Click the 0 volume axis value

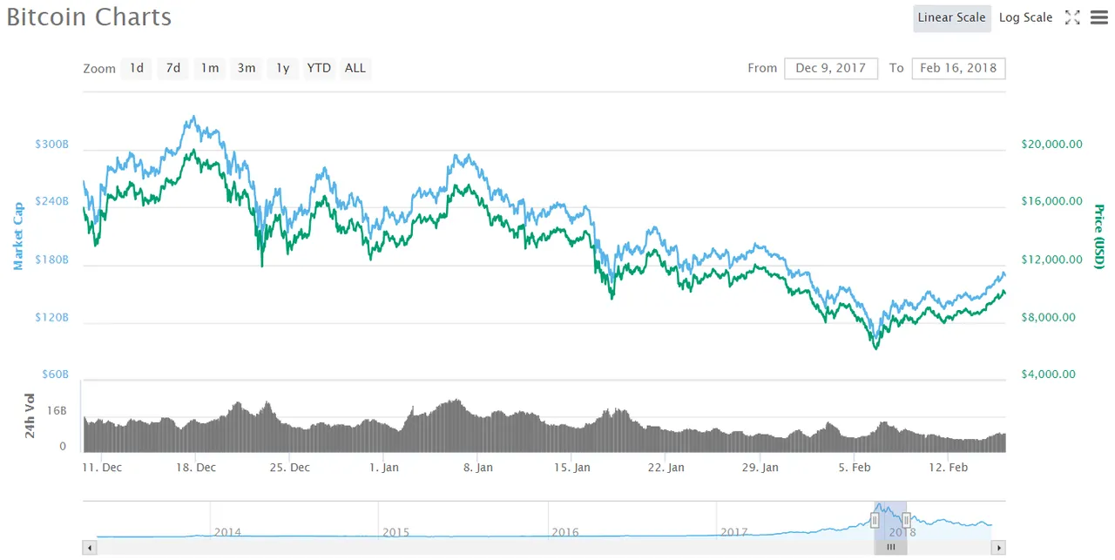pyautogui.click(x=63, y=446)
